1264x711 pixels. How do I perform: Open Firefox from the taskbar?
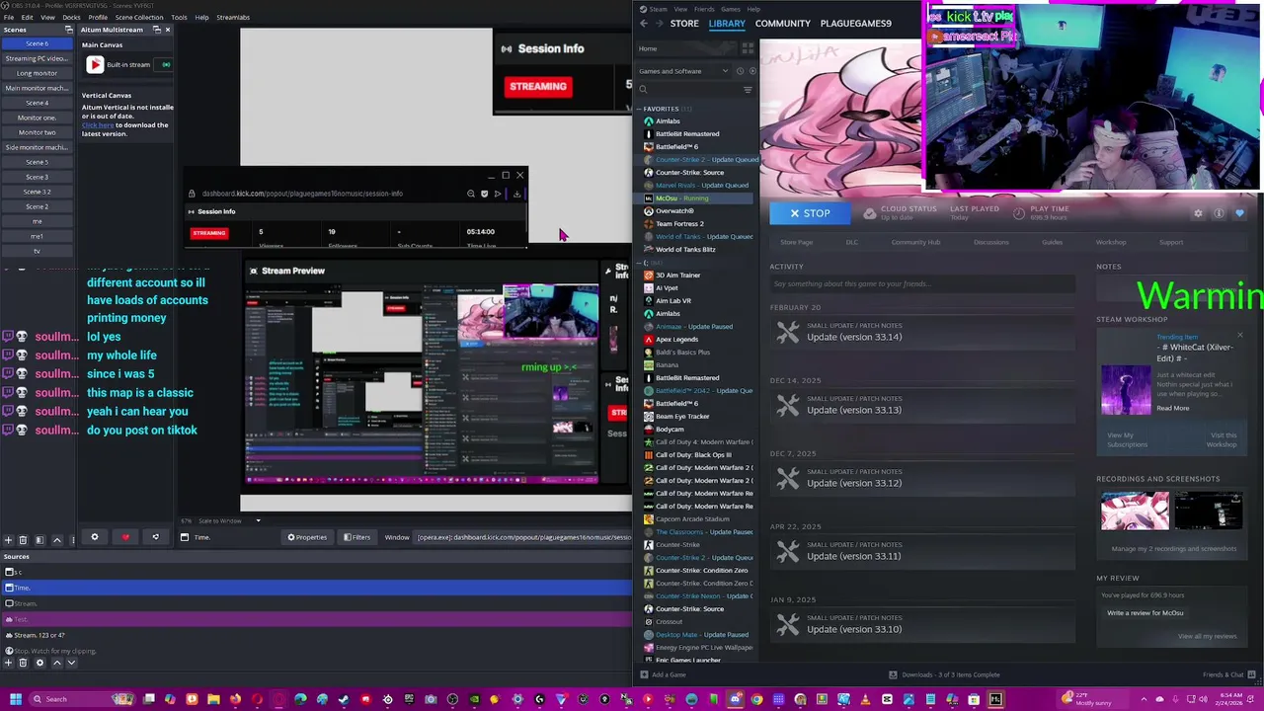pos(235,699)
